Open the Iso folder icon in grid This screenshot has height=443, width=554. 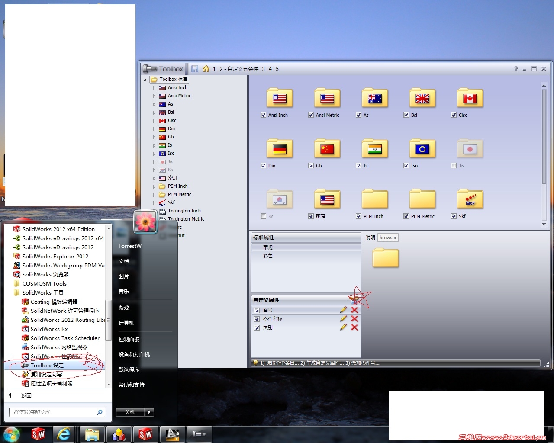(x=422, y=149)
